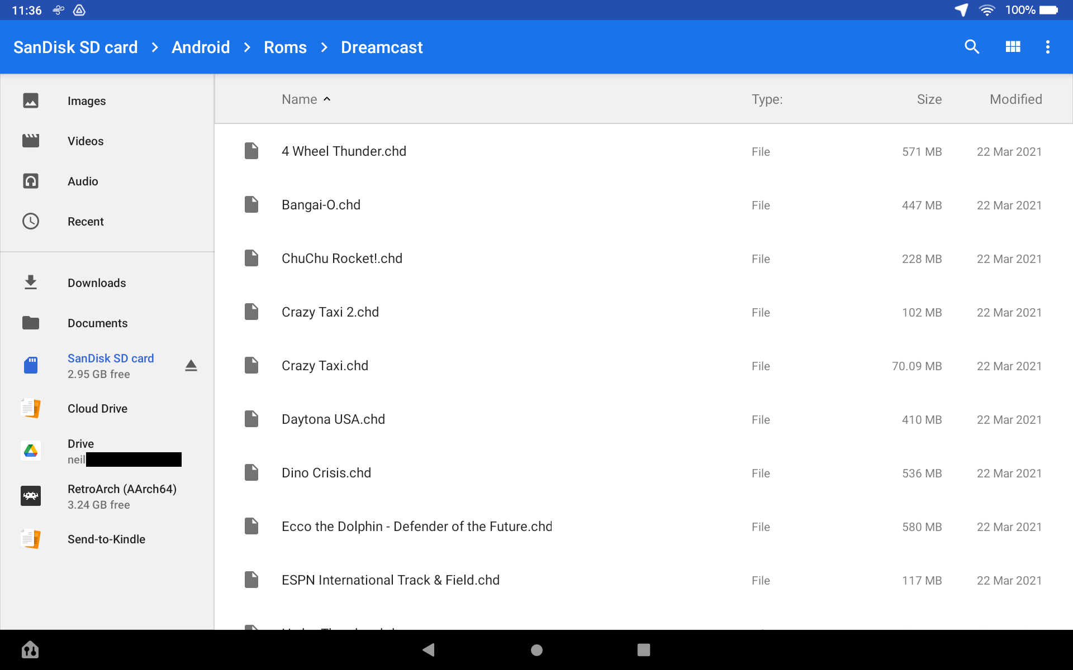Tap the Android recent apps square
The image size is (1073, 670).
(644, 650)
